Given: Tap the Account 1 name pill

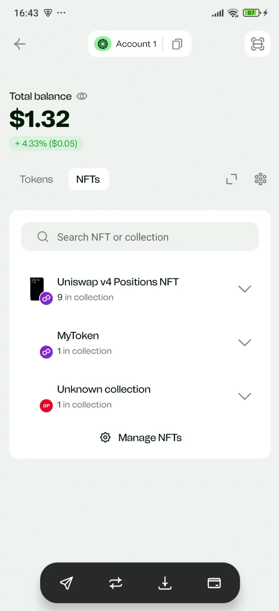Looking at the screenshot, I should (x=130, y=44).
